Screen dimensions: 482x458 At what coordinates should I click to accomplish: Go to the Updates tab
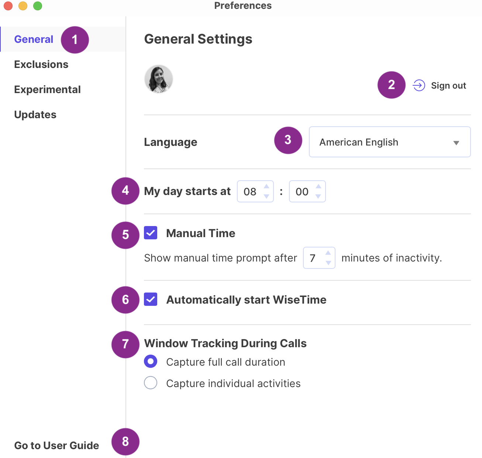coord(35,115)
